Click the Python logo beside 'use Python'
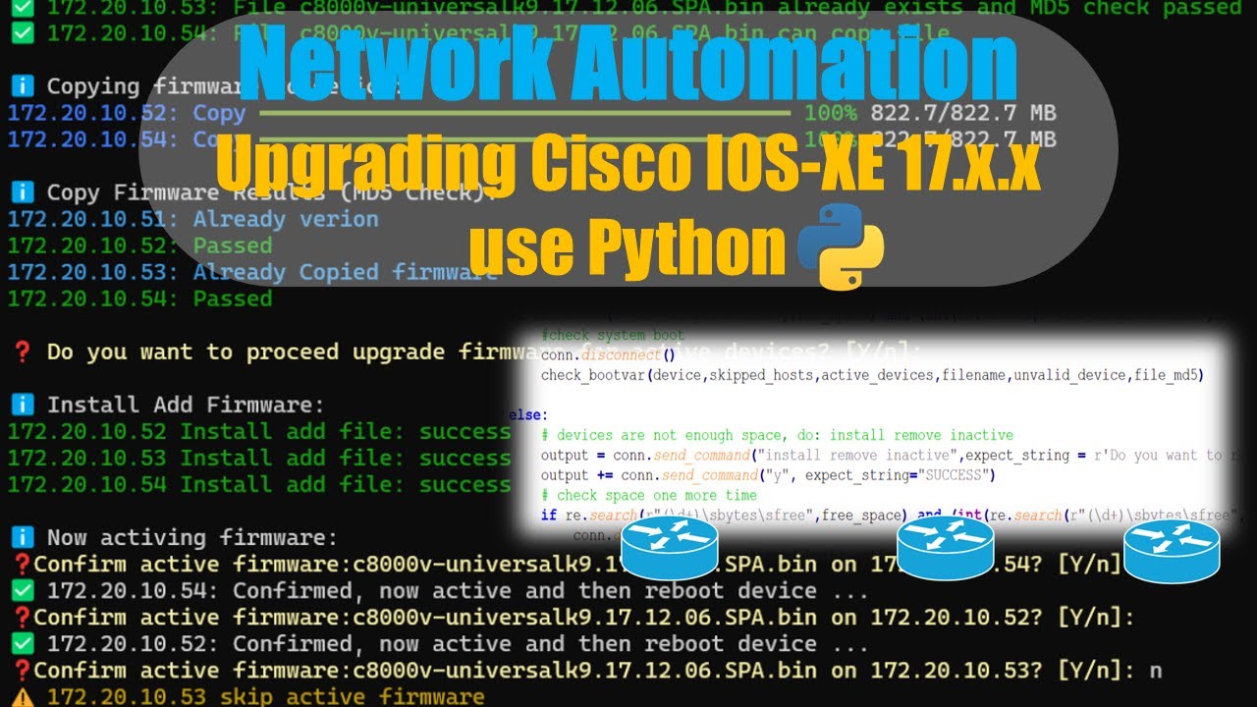This screenshot has height=707, width=1257. (x=841, y=246)
